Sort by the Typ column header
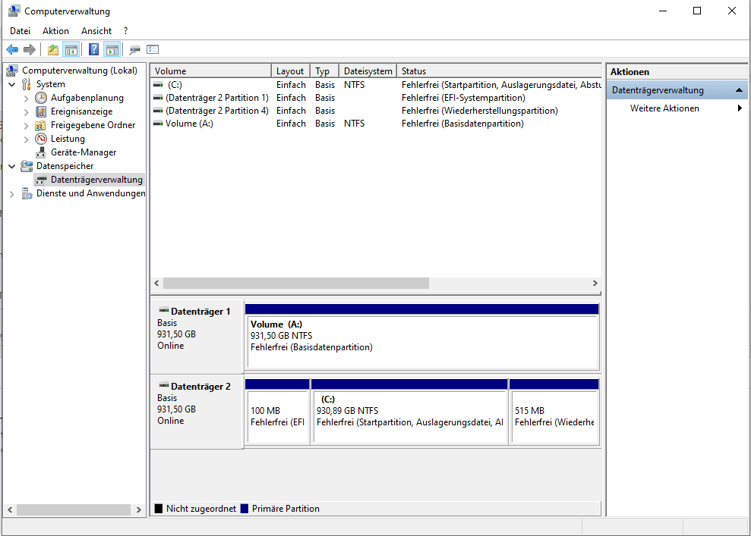The height and width of the screenshot is (536, 751). [325, 71]
